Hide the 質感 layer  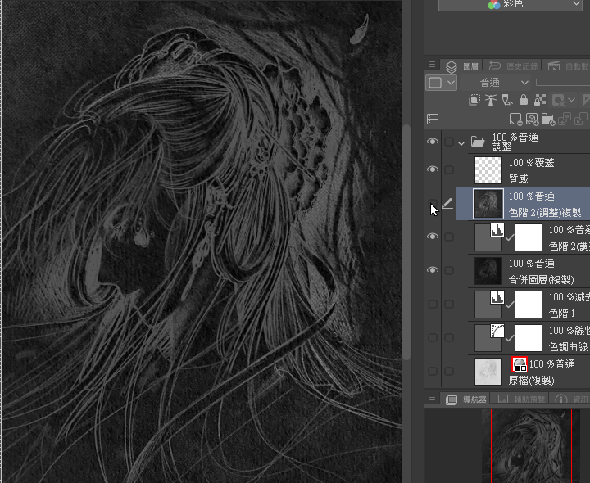click(x=433, y=169)
